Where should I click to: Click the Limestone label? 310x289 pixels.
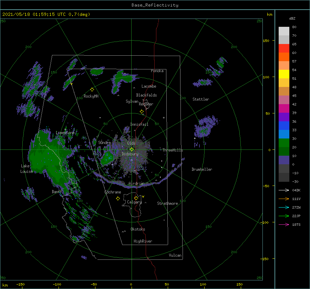65,133
